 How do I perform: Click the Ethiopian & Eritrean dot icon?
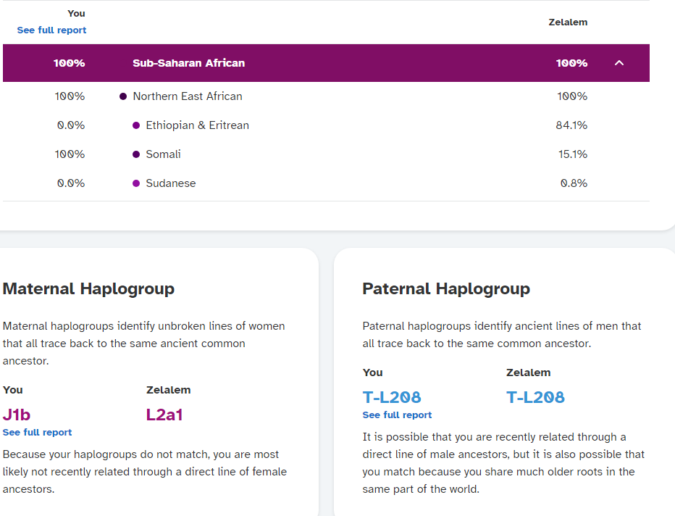coord(136,125)
